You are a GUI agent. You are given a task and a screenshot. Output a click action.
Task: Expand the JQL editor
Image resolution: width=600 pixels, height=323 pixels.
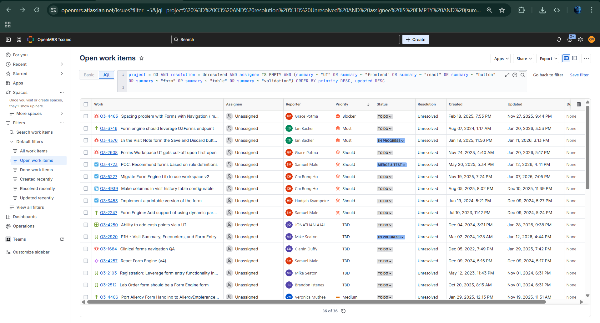(x=507, y=75)
